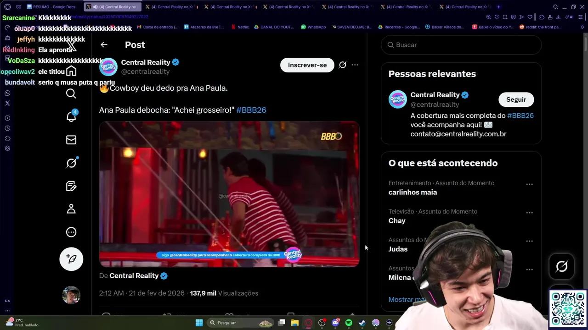Image resolution: width=588 pixels, height=330 pixels.
Task: Open X Home from the sidebar house icon
Action: coord(71,71)
